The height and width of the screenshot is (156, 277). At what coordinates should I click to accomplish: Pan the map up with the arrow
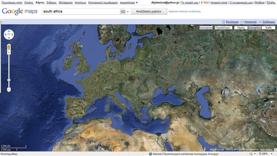pos(9,31)
